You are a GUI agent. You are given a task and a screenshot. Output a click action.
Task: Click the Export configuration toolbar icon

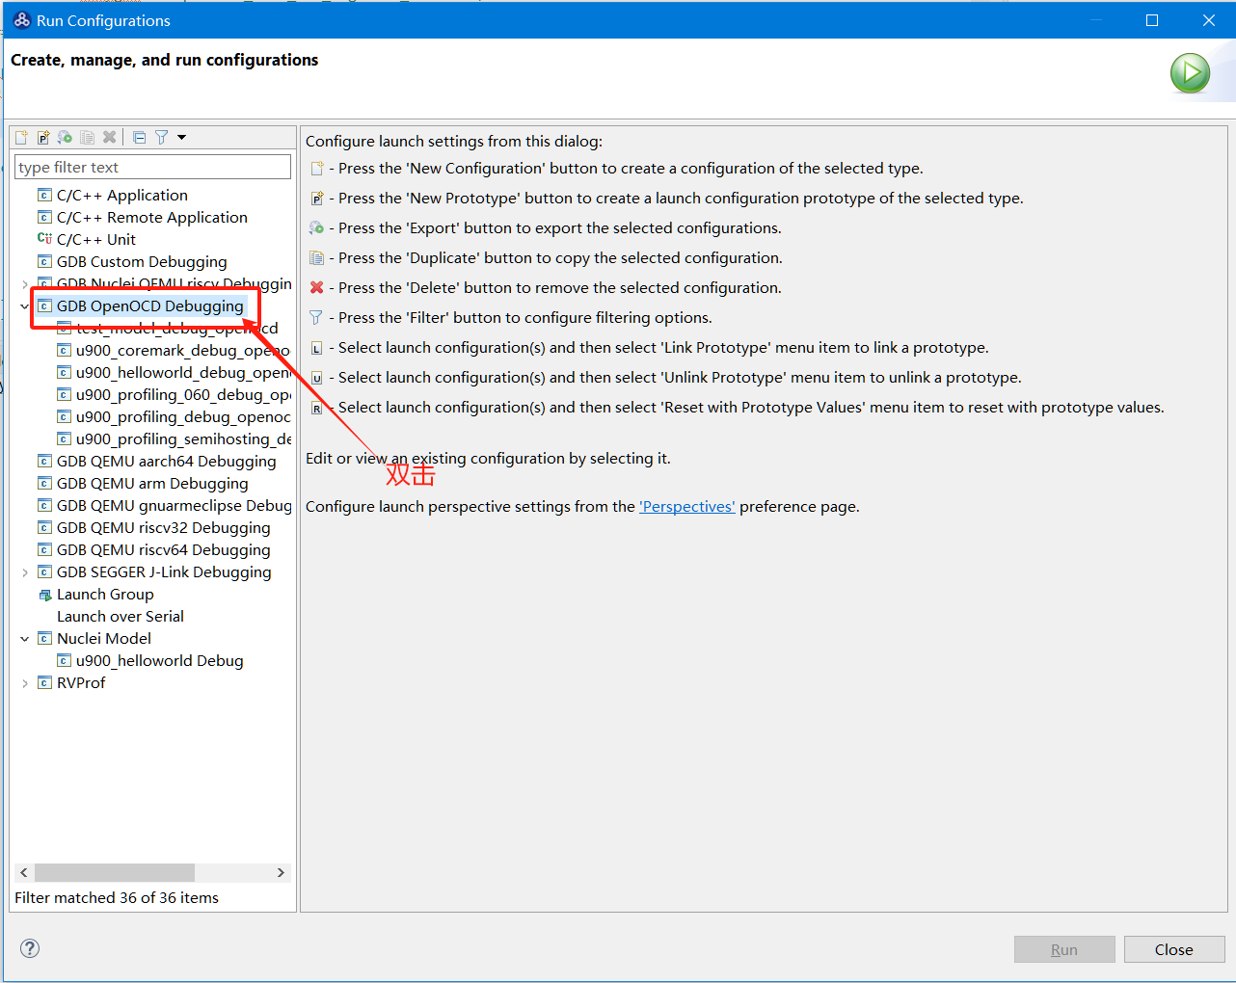[x=65, y=137]
